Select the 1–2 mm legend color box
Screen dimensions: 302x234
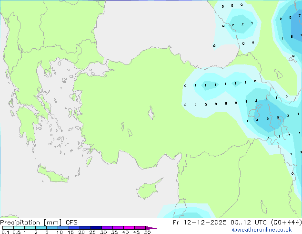(30, 228)
